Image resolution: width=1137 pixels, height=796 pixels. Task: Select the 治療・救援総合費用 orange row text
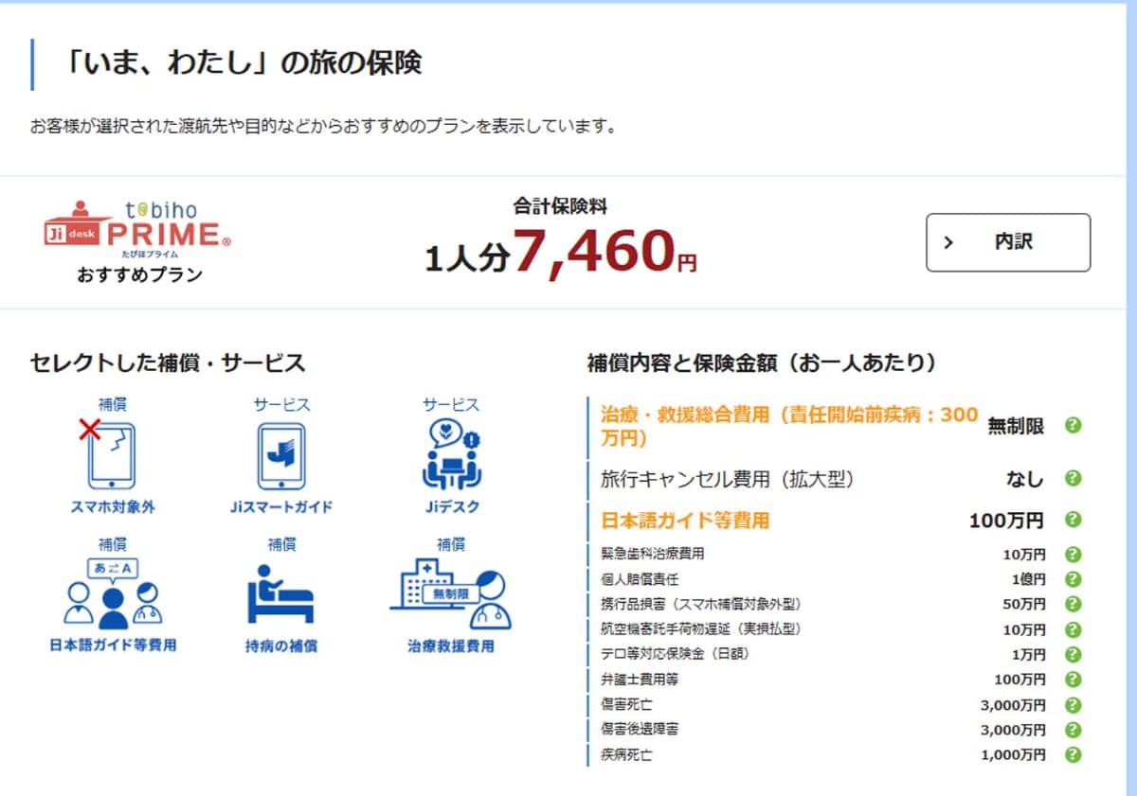click(x=788, y=426)
